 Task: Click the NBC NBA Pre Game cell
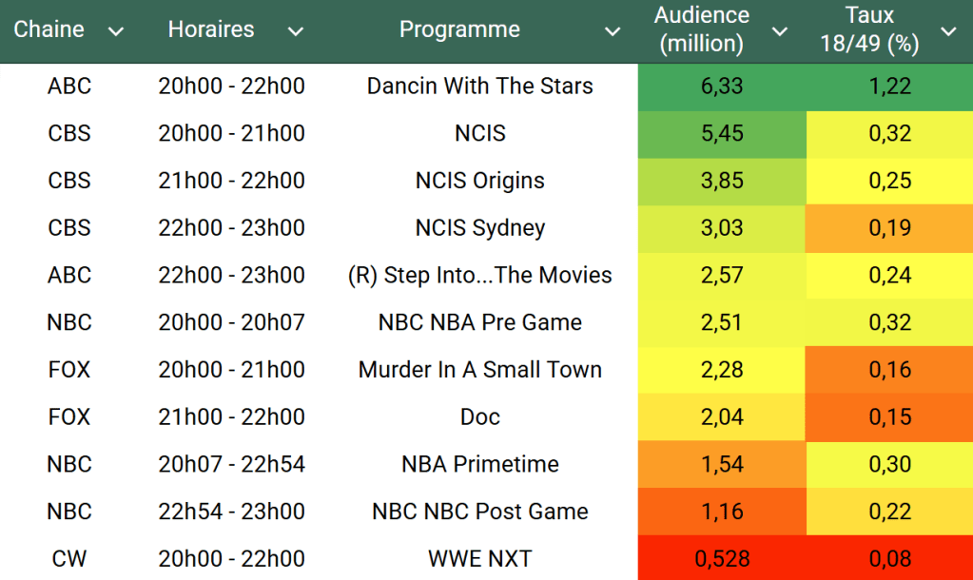pos(479,322)
